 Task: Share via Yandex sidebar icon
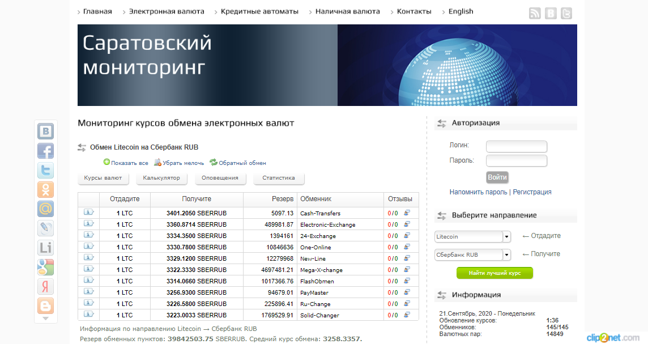(45, 287)
